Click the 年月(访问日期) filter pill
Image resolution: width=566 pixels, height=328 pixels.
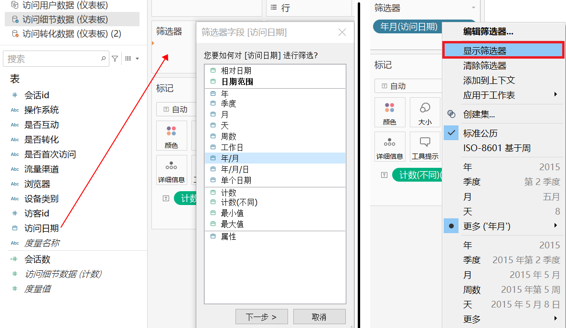click(x=408, y=27)
